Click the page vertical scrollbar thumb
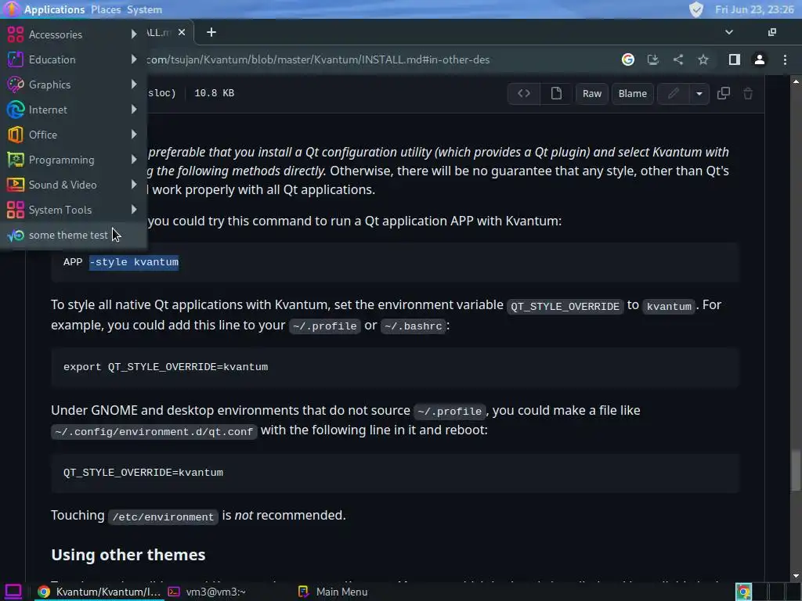 click(796, 470)
